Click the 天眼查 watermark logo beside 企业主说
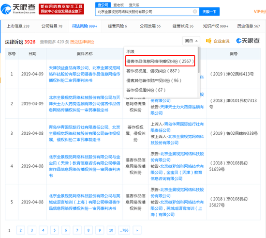This screenshot has height=238, width=266. (x=248, y=41)
